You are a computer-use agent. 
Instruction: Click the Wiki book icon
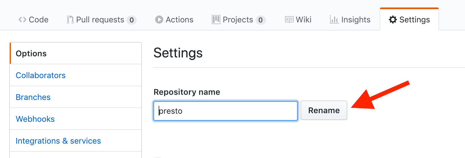coord(289,20)
